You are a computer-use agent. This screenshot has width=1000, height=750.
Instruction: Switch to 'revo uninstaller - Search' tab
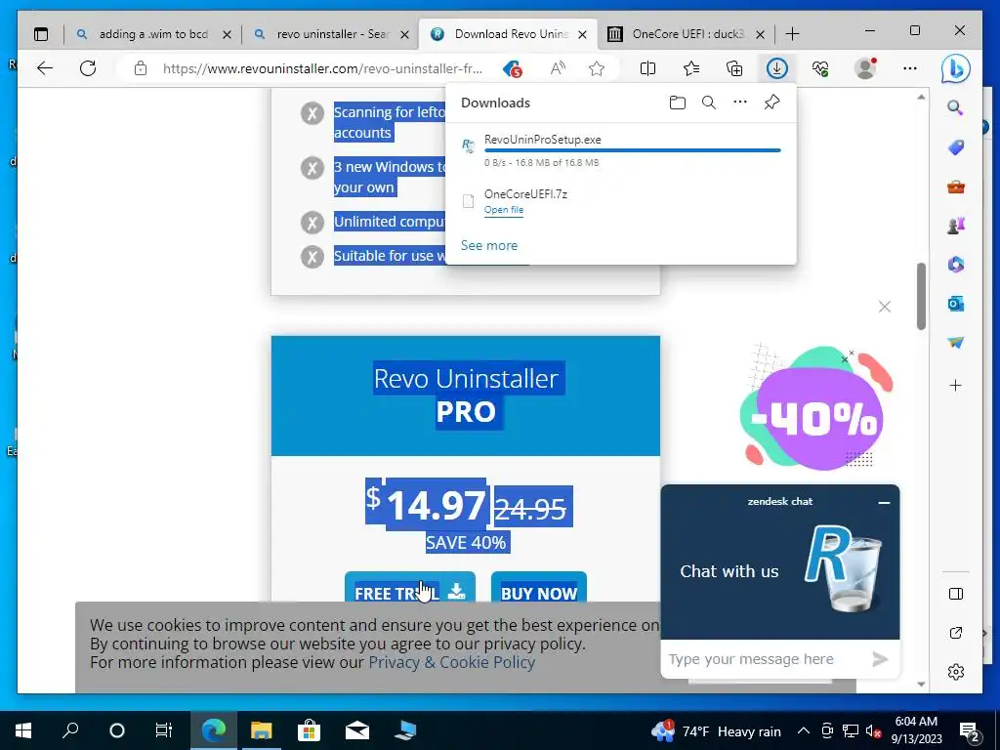click(x=332, y=34)
